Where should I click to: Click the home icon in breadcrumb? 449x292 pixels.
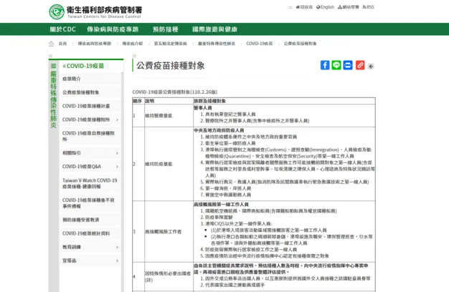(x=52, y=44)
